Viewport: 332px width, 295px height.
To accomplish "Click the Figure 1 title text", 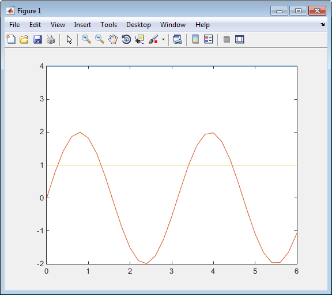I will [x=29, y=11].
